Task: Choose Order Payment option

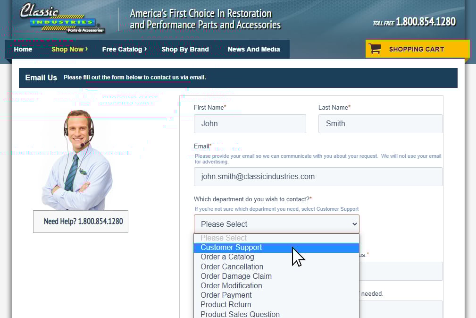Action: click(276, 295)
